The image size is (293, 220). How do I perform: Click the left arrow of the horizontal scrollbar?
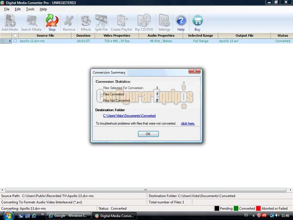[x=2, y=190]
